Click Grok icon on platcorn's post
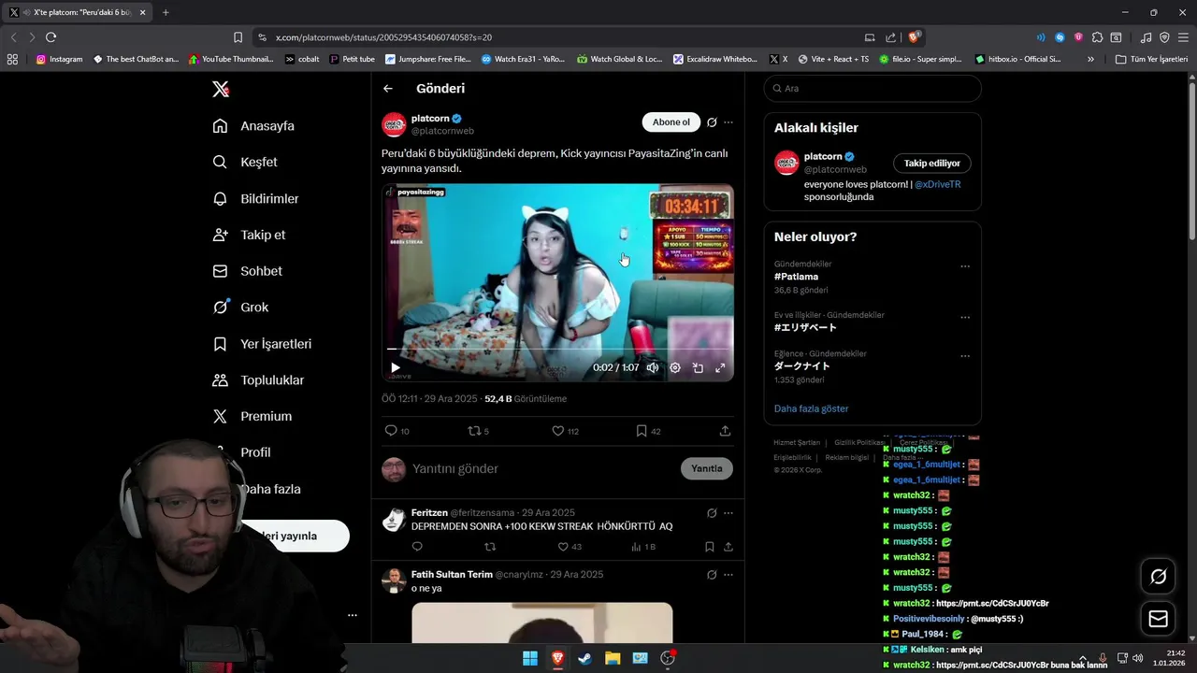Viewport: 1197px width, 673px height. point(712,122)
